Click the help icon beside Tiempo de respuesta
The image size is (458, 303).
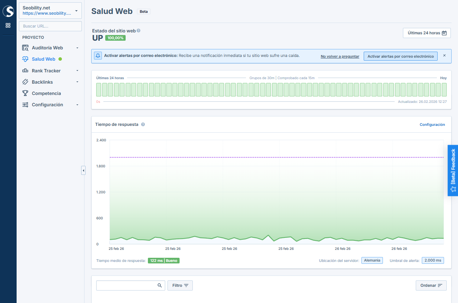coord(143,125)
